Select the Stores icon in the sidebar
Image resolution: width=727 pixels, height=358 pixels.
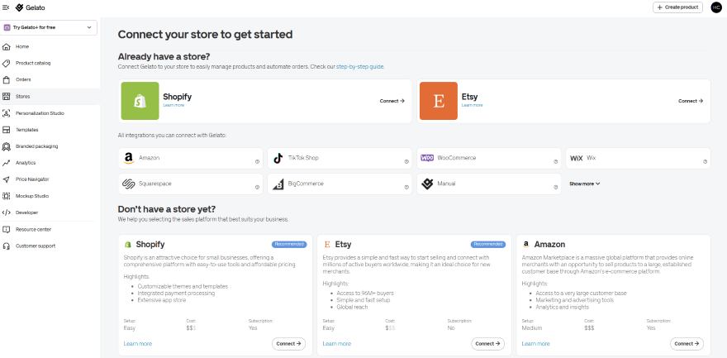[x=7, y=97]
